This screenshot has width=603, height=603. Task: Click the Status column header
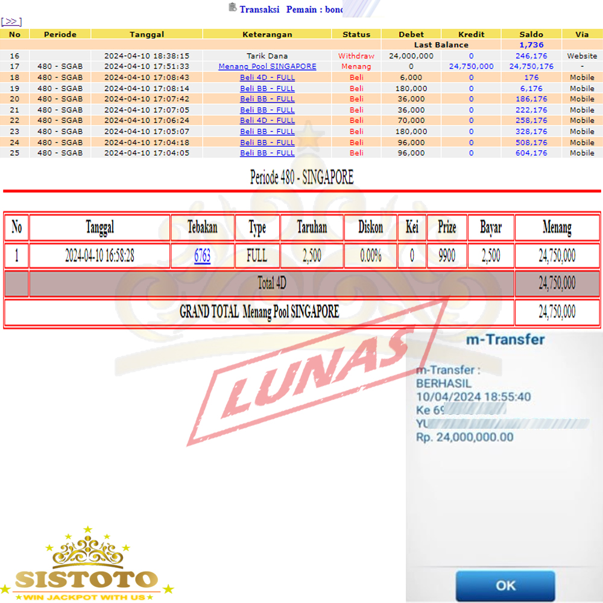point(356,34)
